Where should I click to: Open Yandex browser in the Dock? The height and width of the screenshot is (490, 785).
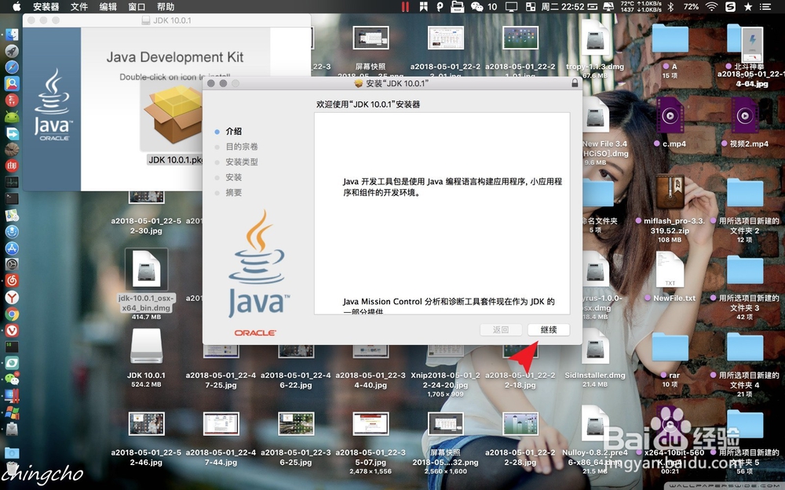(x=12, y=297)
